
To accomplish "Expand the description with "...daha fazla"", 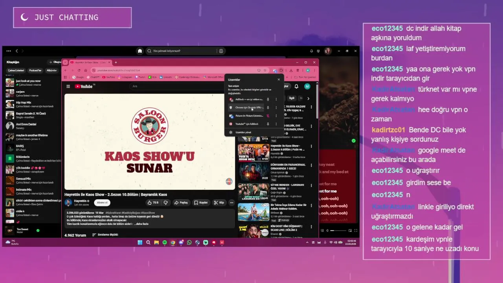I will pos(141,224).
